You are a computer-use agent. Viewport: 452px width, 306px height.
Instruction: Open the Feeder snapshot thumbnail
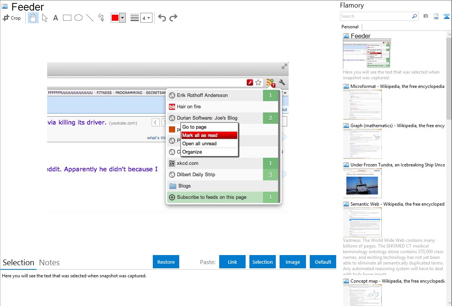tap(367, 54)
